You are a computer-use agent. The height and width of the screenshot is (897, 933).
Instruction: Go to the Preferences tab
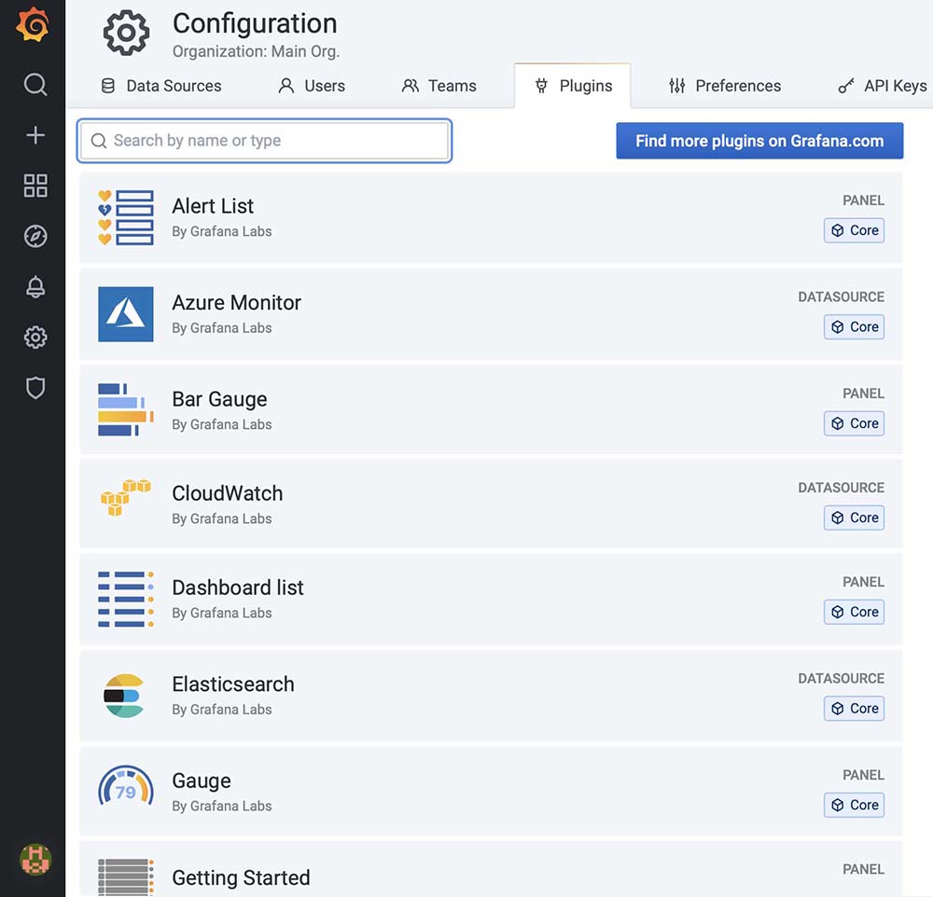[x=725, y=86]
